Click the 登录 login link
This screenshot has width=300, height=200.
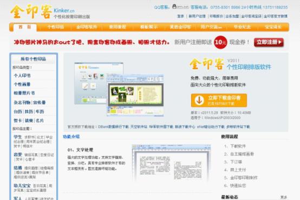pyautogui.click(x=180, y=16)
